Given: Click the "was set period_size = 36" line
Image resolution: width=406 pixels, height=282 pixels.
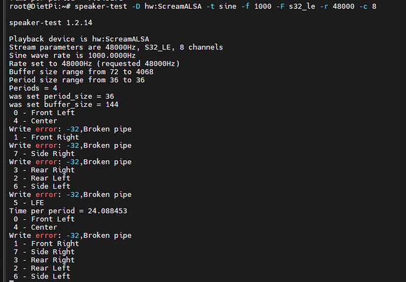Looking at the screenshot, I should pos(61,96).
